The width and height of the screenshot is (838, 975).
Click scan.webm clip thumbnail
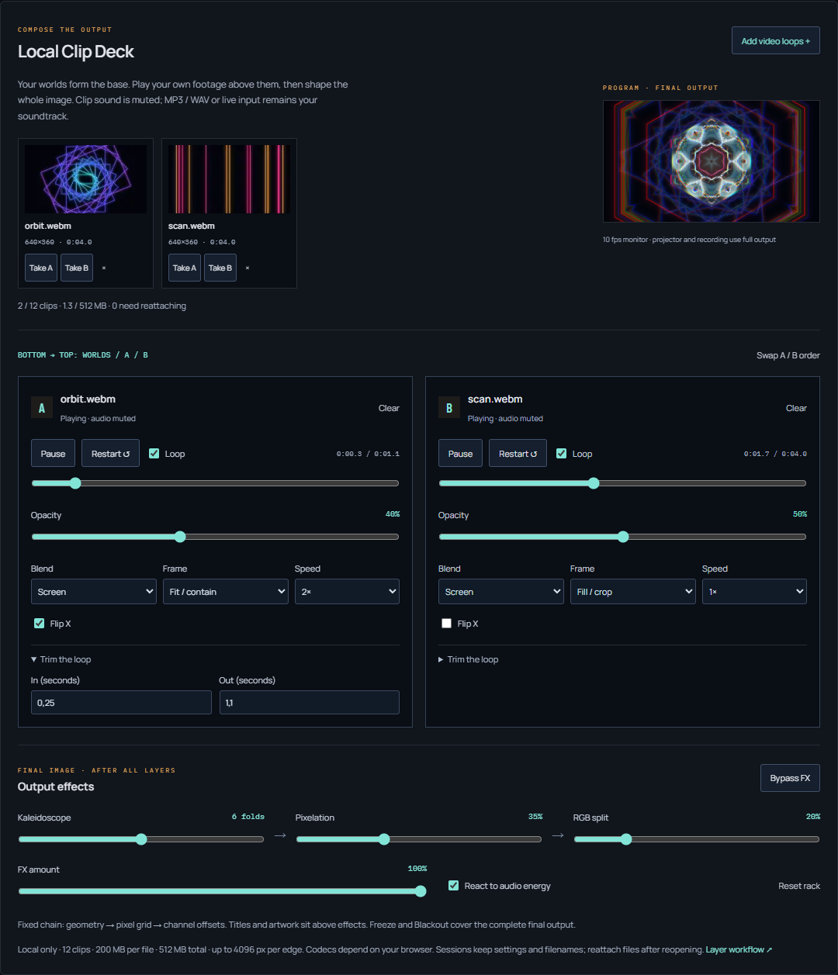click(x=229, y=179)
